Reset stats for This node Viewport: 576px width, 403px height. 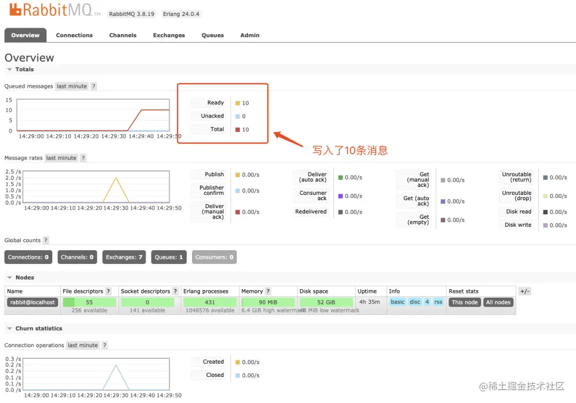tap(465, 302)
